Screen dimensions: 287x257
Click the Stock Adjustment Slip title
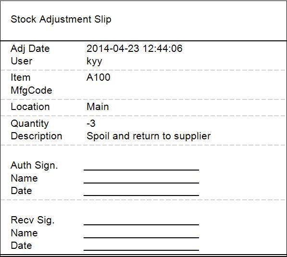pos(61,19)
